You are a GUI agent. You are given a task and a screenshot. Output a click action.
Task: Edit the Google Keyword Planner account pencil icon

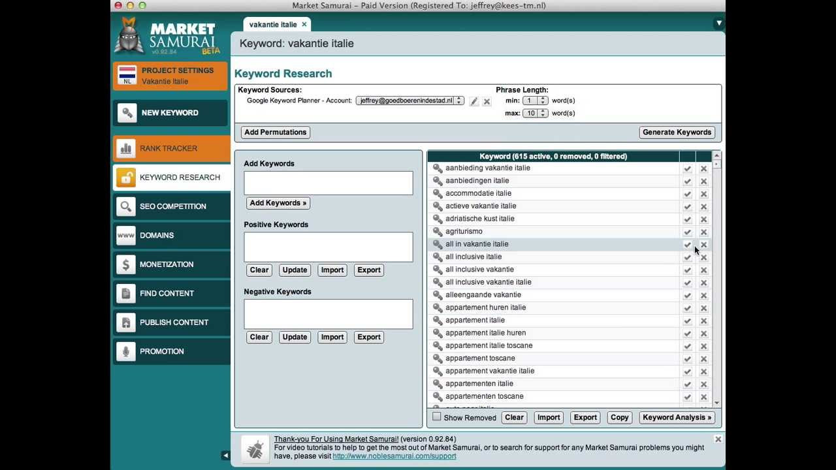coord(474,101)
